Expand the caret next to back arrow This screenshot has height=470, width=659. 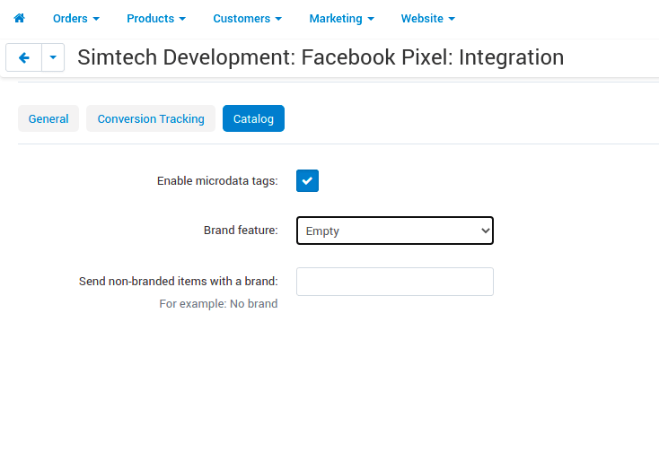point(53,58)
